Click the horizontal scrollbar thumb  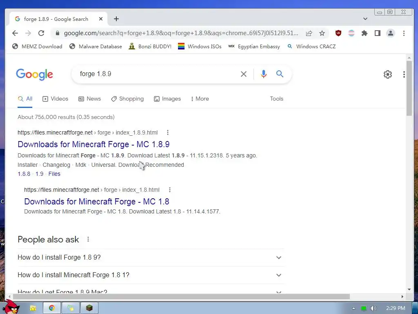(181, 297)
